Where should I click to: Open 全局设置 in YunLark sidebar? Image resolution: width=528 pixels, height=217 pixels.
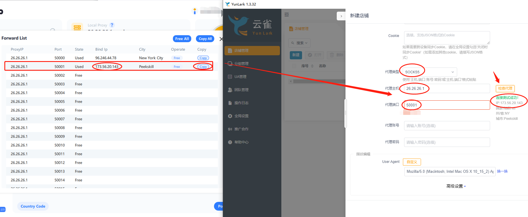(252, 116)
